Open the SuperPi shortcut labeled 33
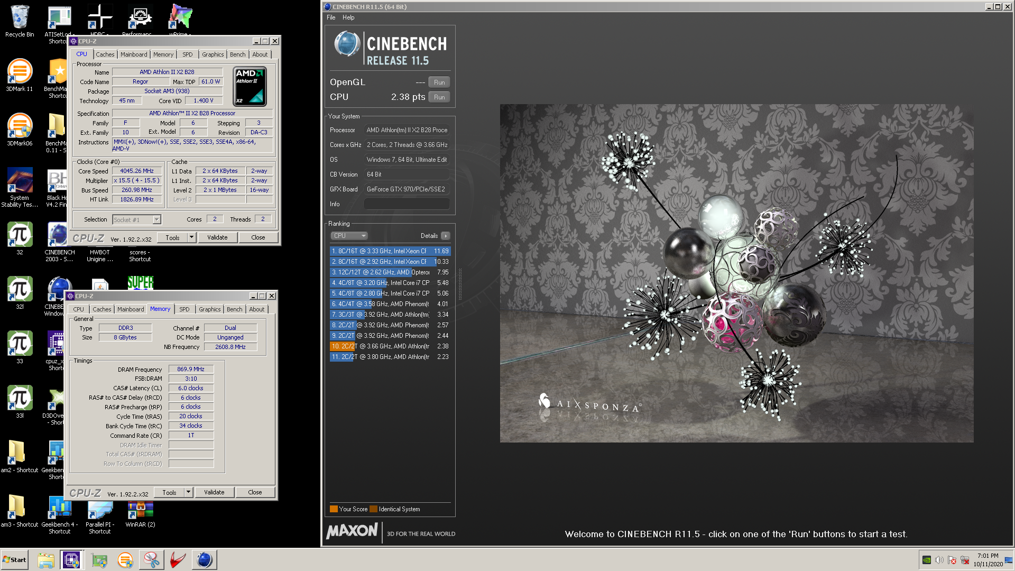Screen dimensions: 1015x571 coord(20,347)
